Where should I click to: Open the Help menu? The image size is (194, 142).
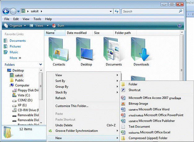click(x=48, y=19)
